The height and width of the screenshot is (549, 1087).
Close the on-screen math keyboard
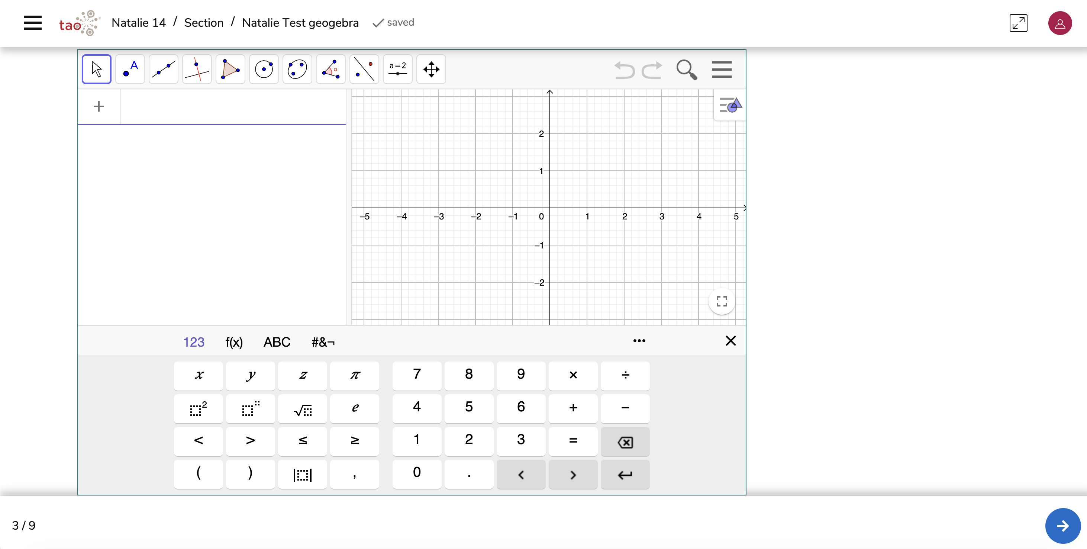730,341
